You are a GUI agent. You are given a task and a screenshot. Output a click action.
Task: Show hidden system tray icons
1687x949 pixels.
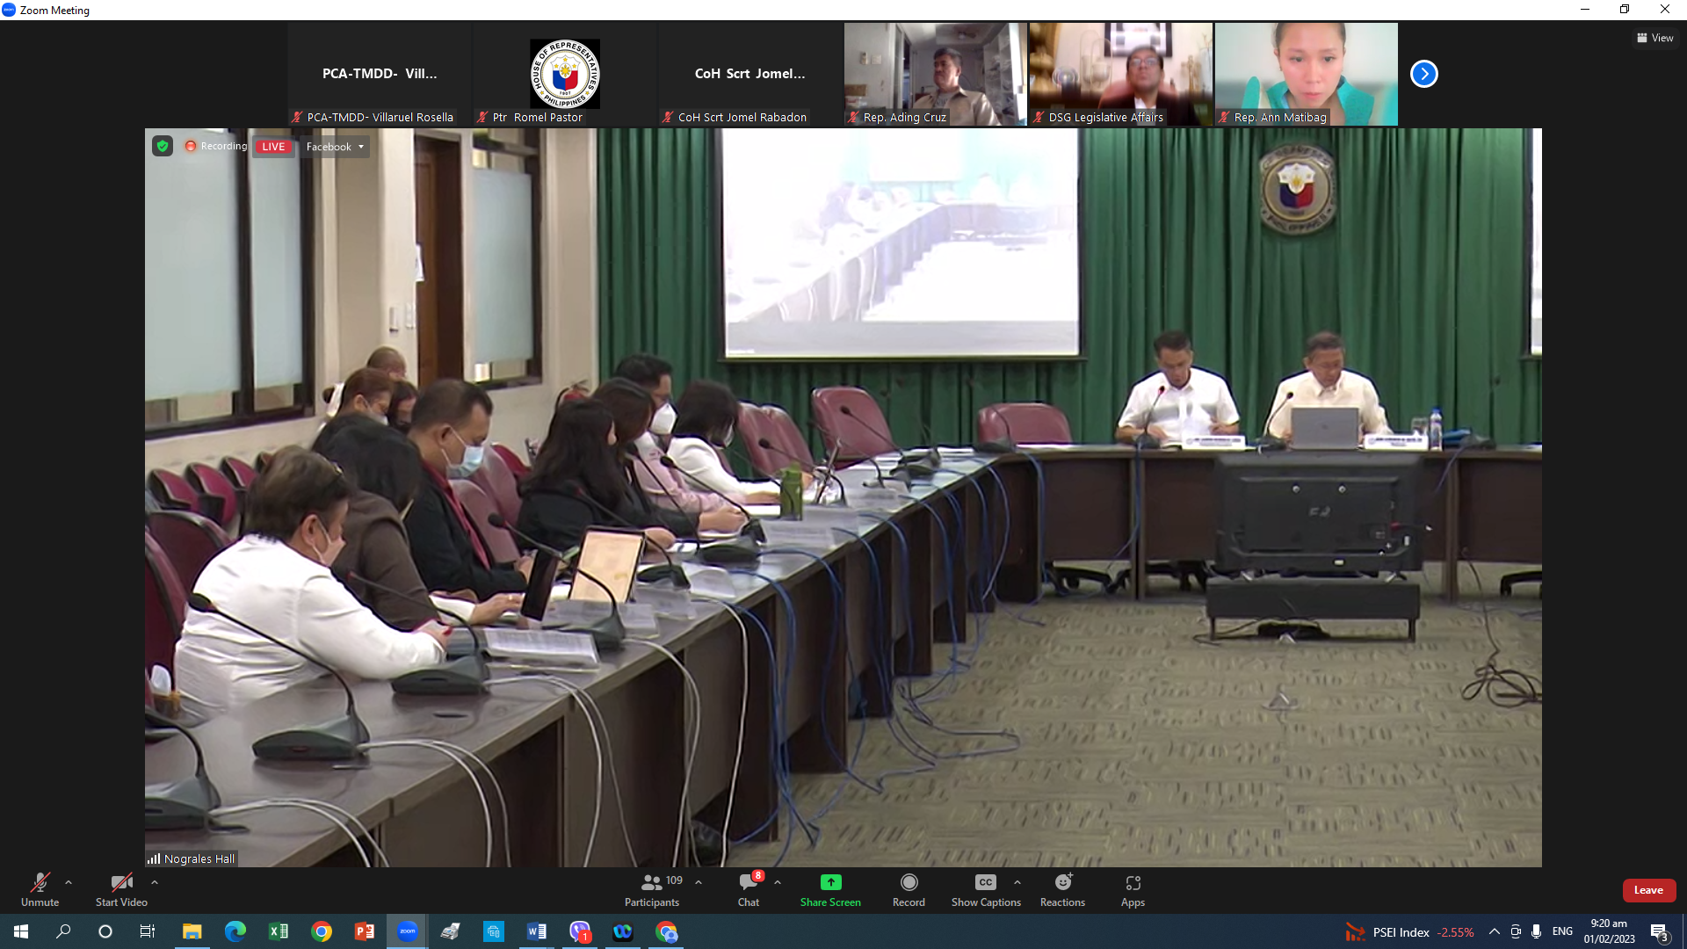coord(1494,931)
